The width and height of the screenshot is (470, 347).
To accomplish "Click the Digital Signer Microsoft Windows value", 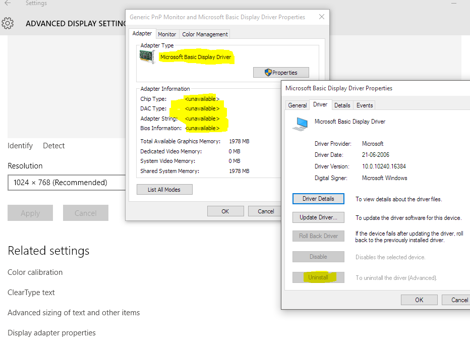I will 385,178.
